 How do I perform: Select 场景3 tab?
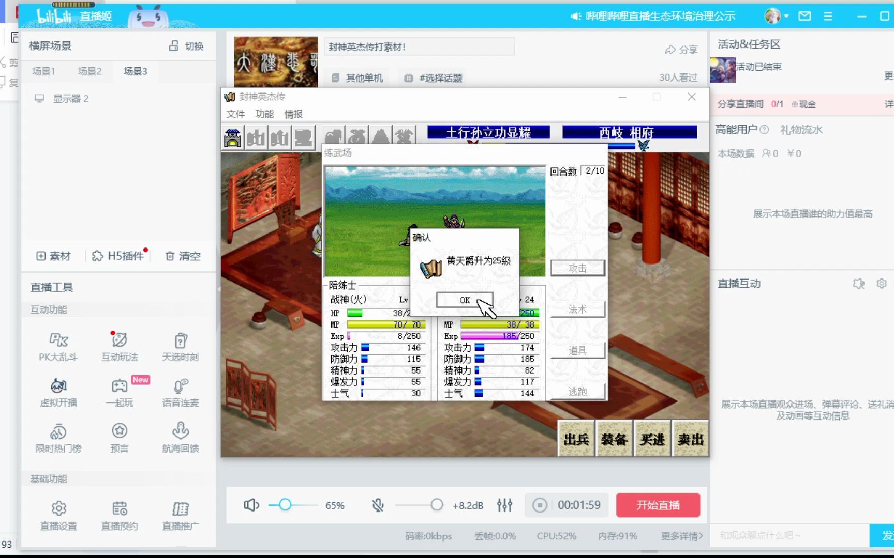coord(135,71)
